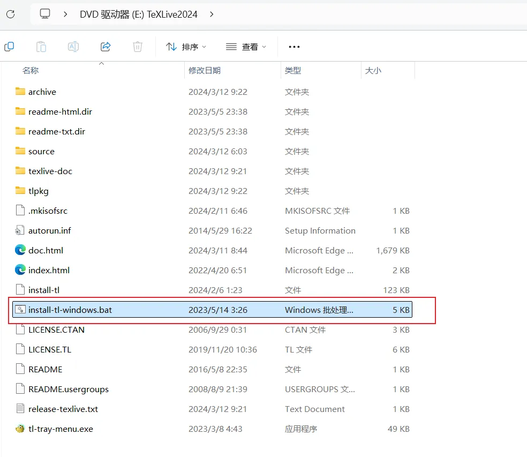
Task: Click the date 2019/11/20 10:36
Action: pyautogui.click(x=222, y=350)
